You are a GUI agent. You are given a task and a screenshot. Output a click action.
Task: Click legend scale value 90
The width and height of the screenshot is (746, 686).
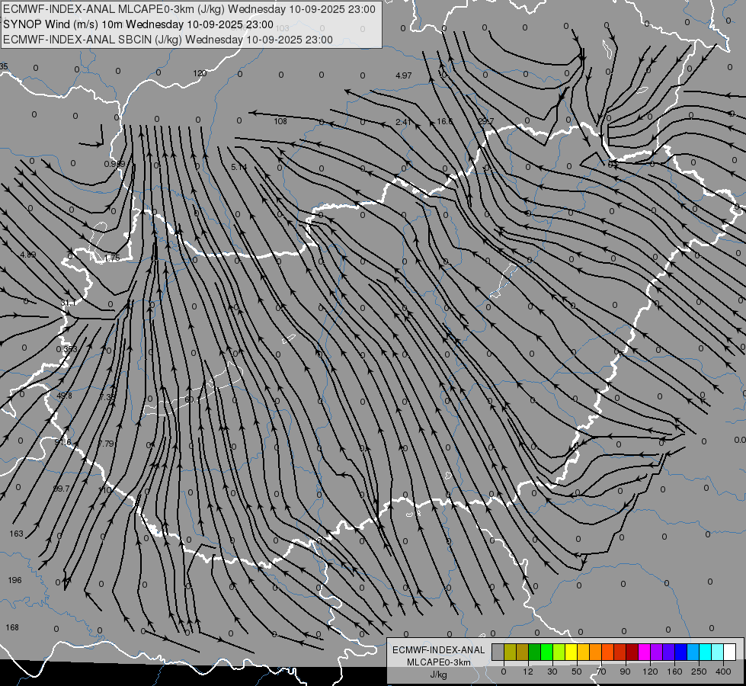point(625,672)
